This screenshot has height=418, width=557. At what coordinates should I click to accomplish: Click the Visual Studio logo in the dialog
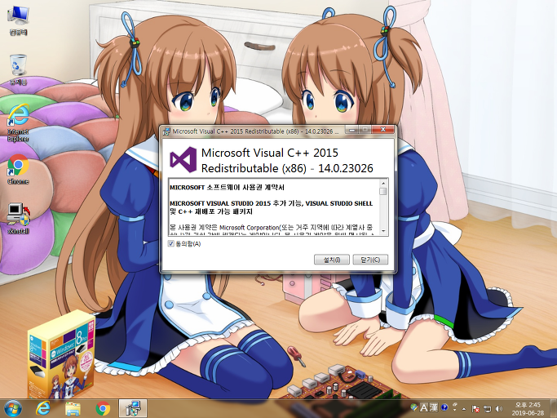183,160
